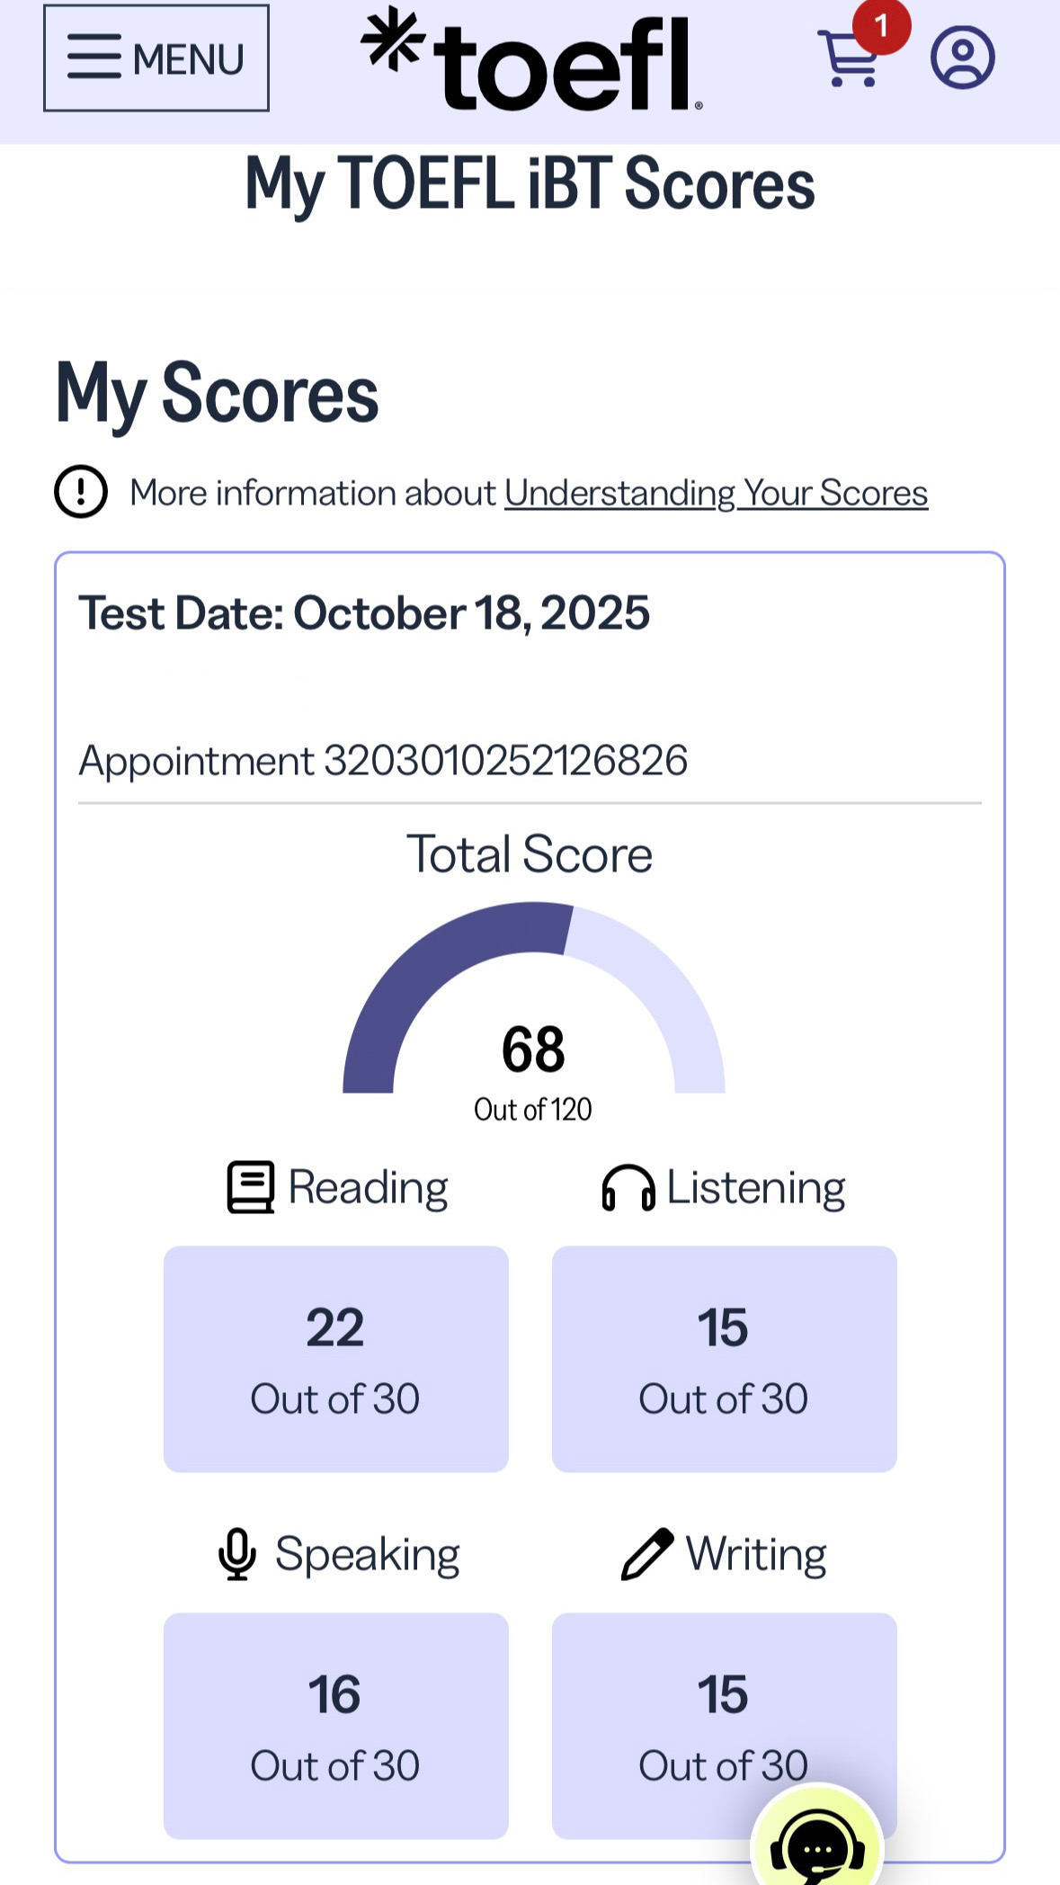Open the hamburger MENU button
Viewport: 1060px width, 1885px height.
coord(156,58)
